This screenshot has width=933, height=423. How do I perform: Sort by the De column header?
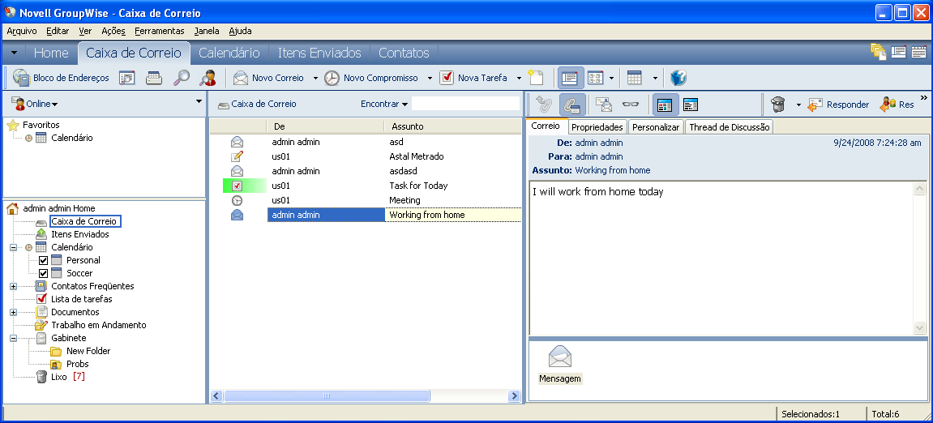click(x=325, y=126)
